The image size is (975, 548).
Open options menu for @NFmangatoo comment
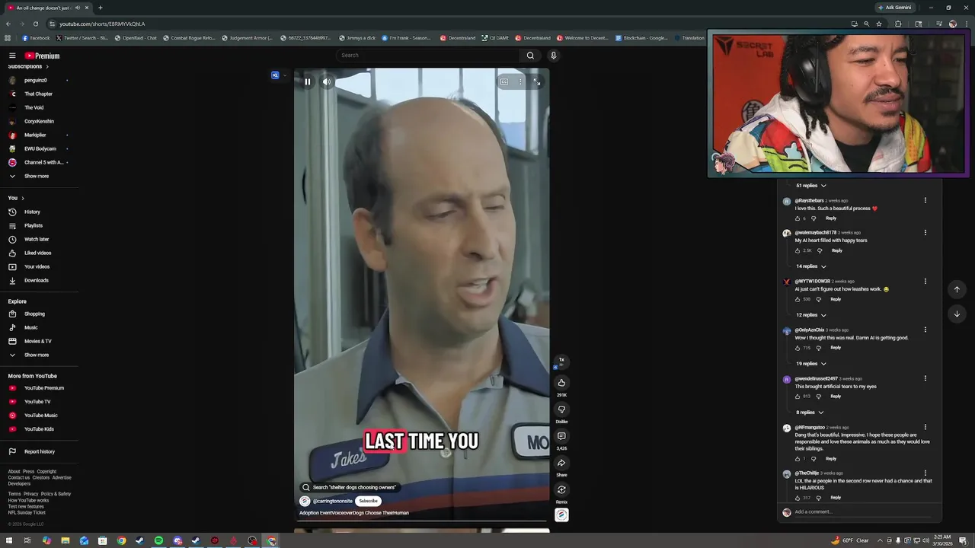click(925, 427)
